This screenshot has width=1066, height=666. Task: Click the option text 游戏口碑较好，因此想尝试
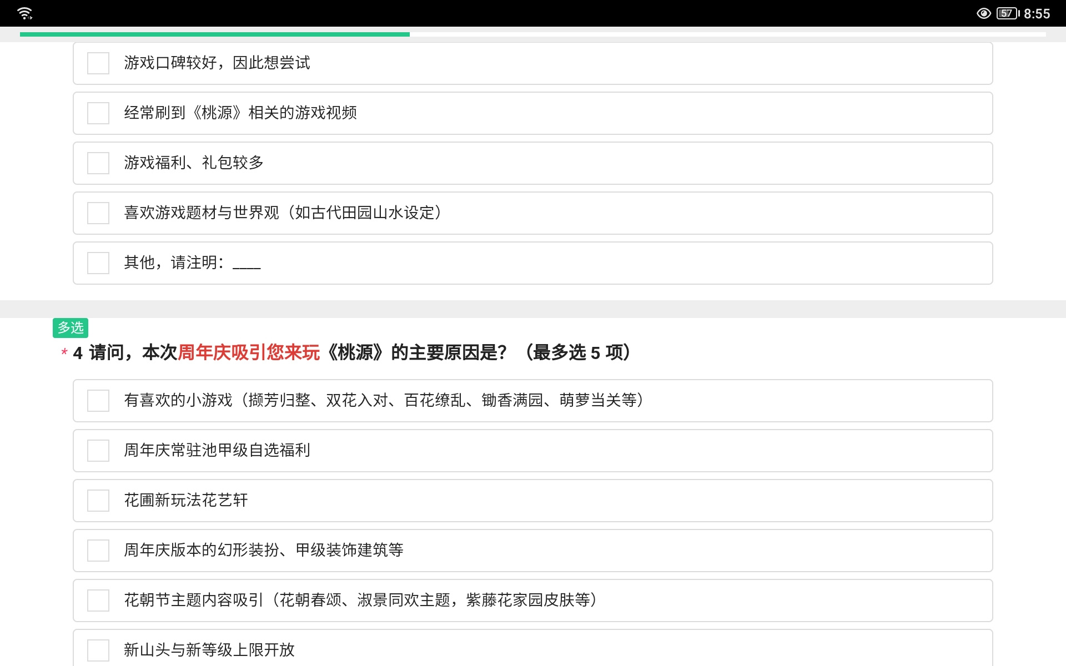pos(217,63)
